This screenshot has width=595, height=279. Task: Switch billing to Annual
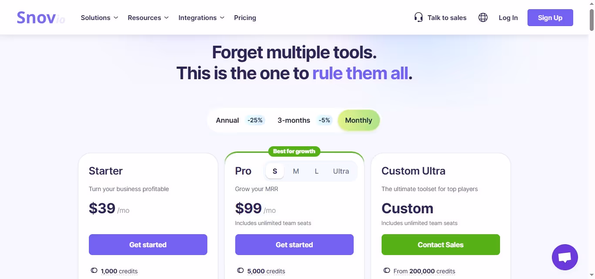pos(227,120)
